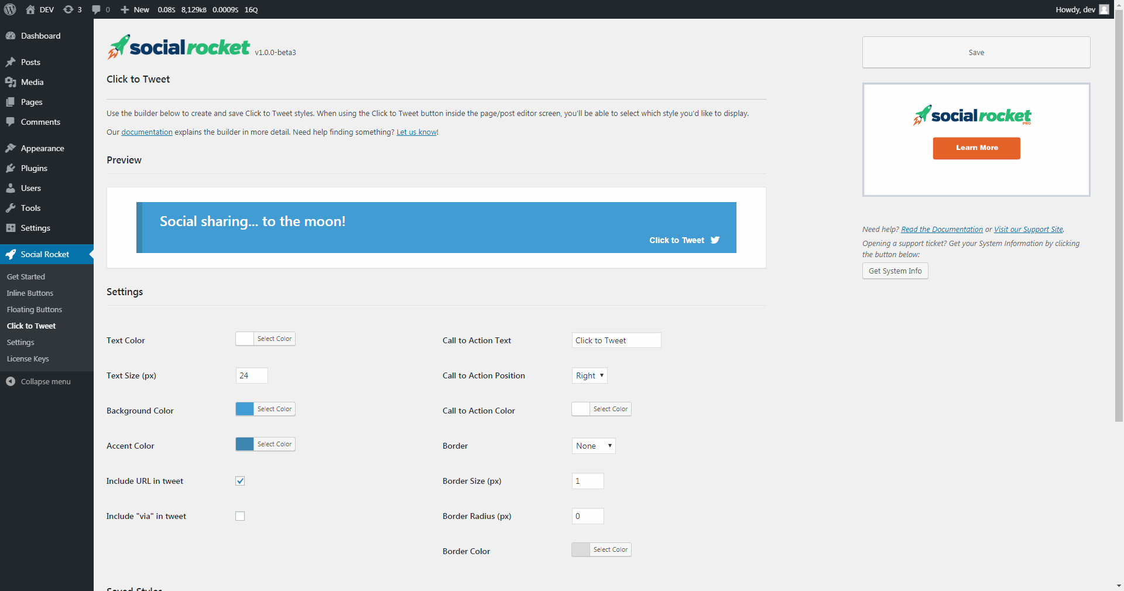The width and height of the screenshot is (1124, 591).
Task: Click the Social Rocket Pro logo in the promo box
Action: tap(972, 115)
